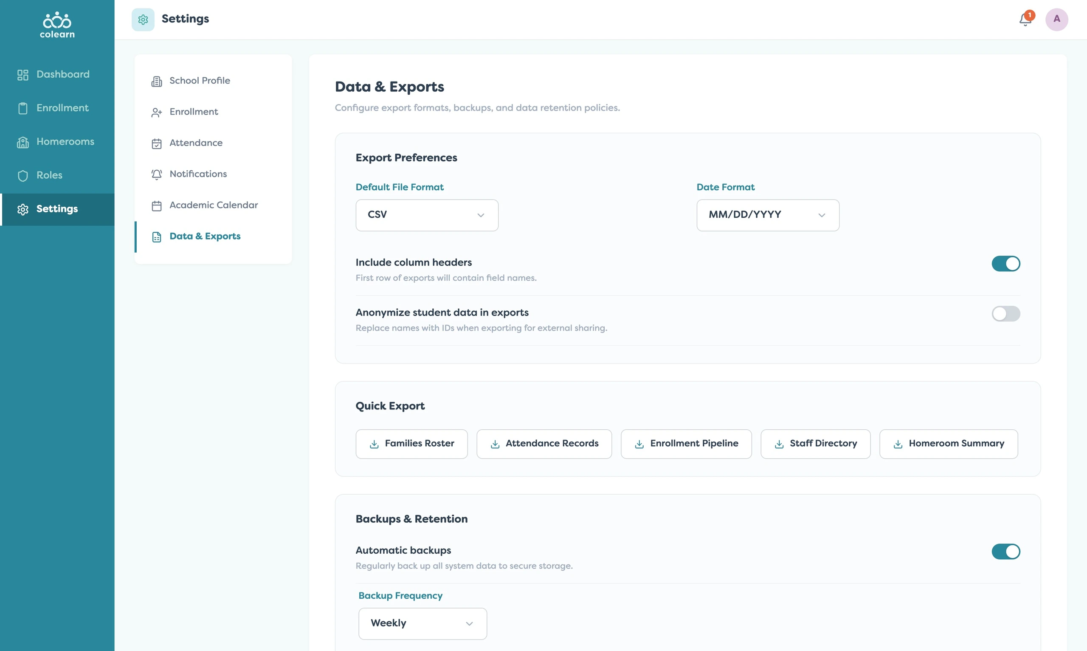Click chevron in Weekly frequency selector
Screen dimensions: 1087x651
[x=469, y=623]
